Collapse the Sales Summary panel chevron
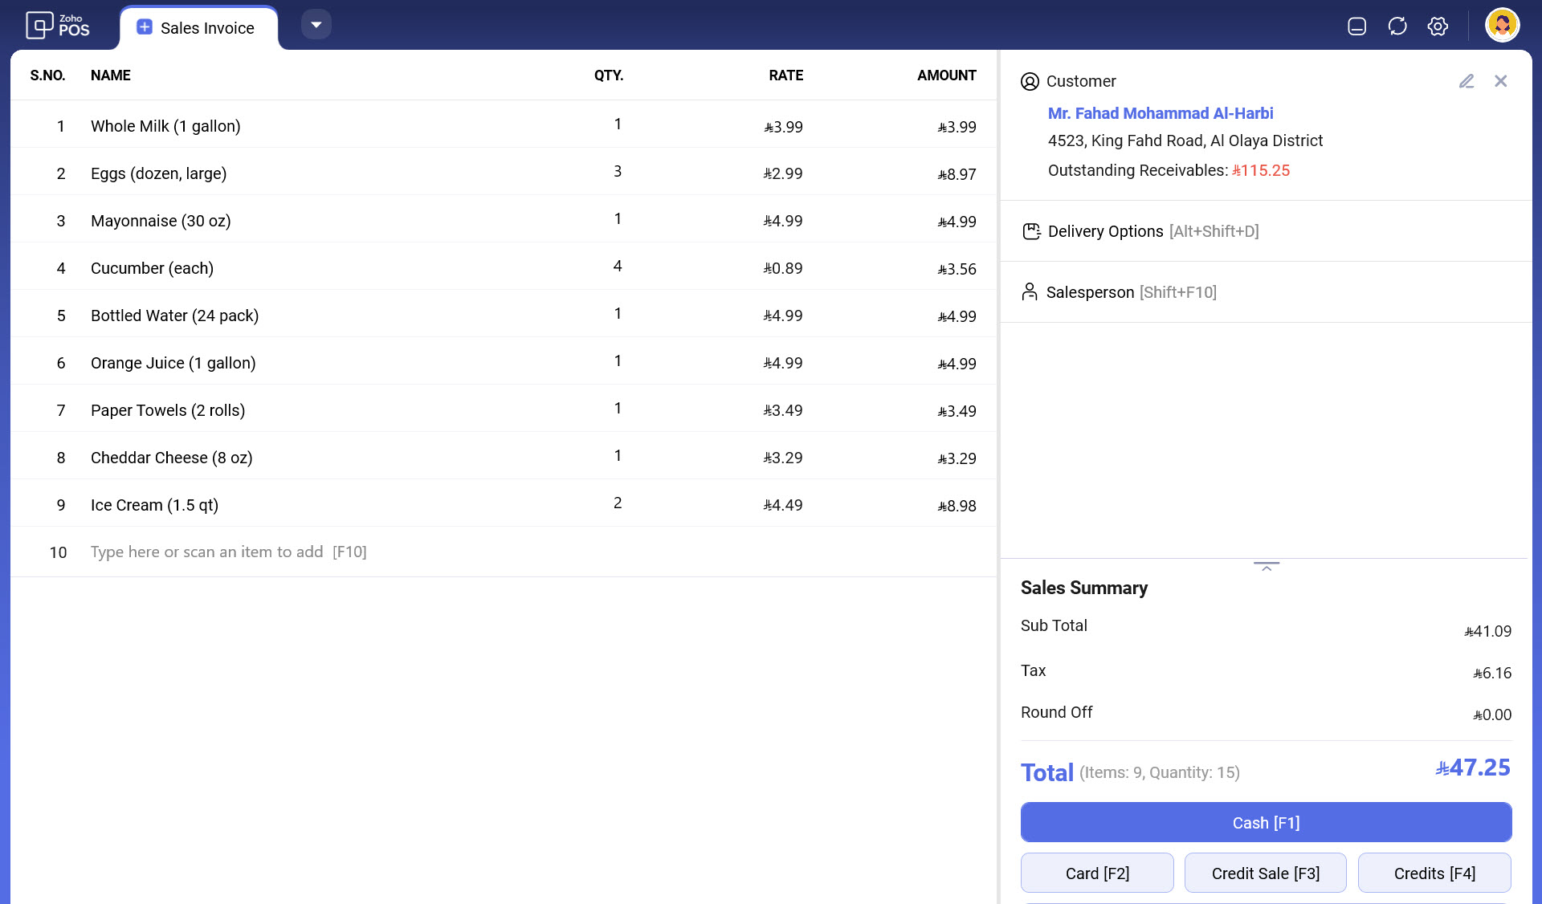1542x904 pixels. click(x=1267, y=567)
